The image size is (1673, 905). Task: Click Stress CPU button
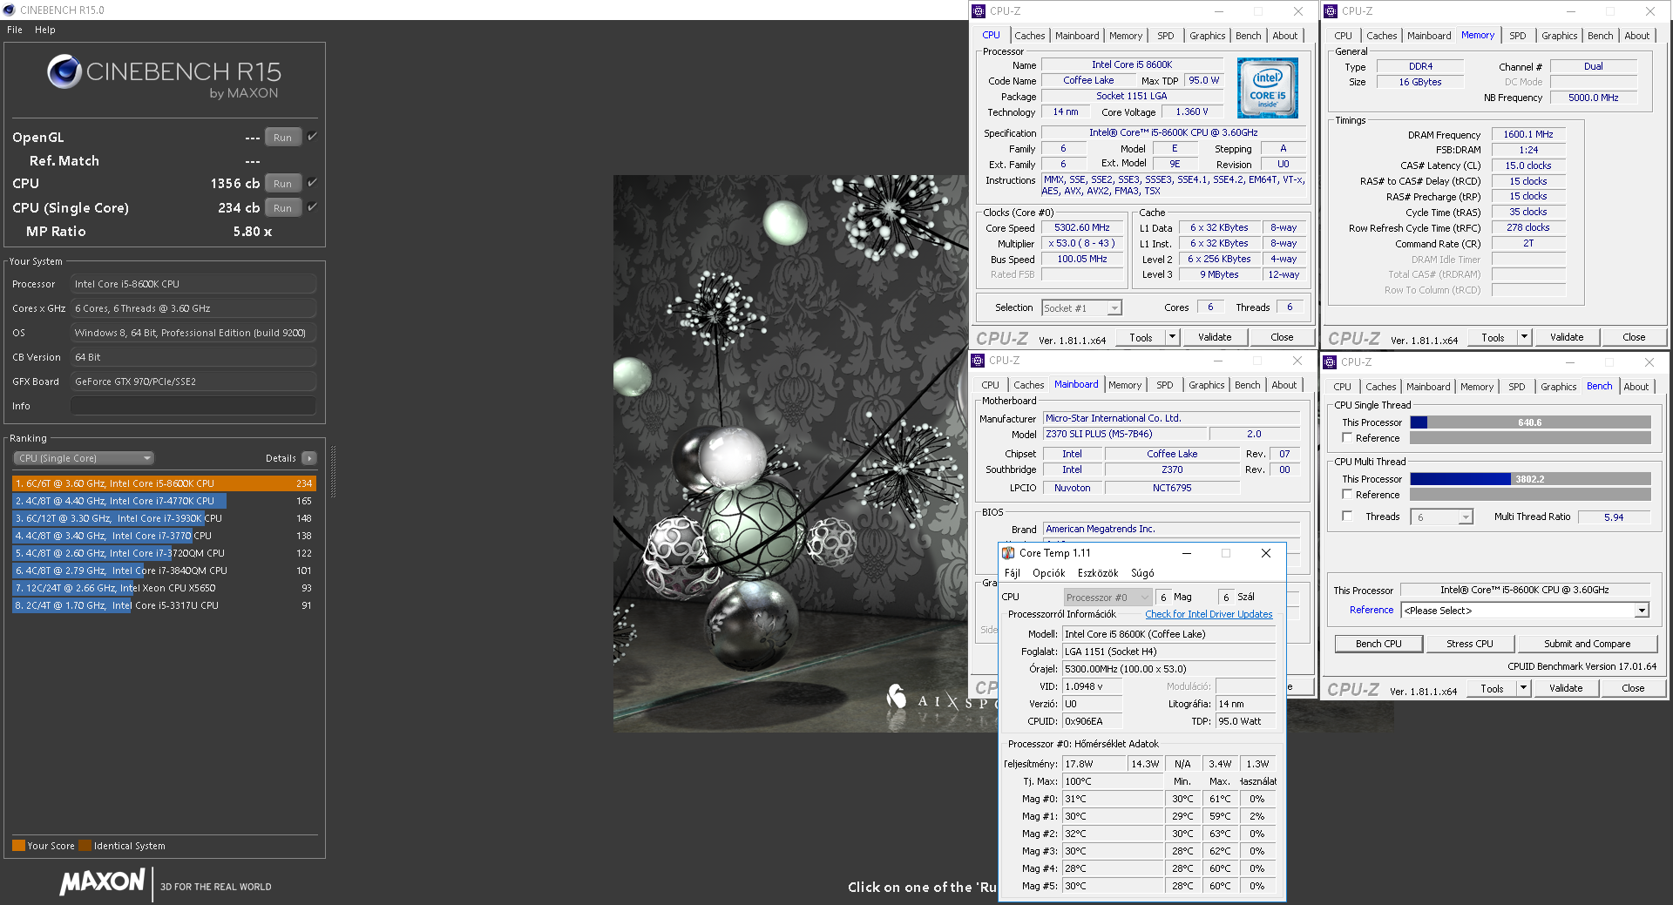point(1469,644)
